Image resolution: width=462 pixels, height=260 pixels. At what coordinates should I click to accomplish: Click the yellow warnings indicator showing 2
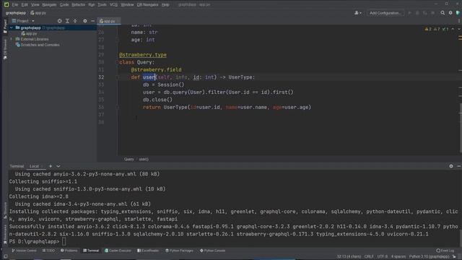[428, 29]
